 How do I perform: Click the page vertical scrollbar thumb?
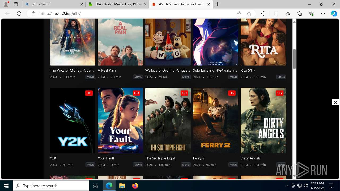point(294,59)
